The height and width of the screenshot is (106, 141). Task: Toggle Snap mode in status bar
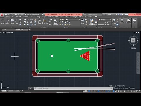point(92,91)
